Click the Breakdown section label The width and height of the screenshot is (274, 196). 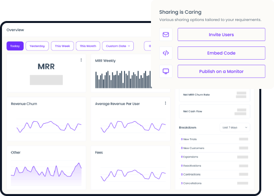[188, 128]
